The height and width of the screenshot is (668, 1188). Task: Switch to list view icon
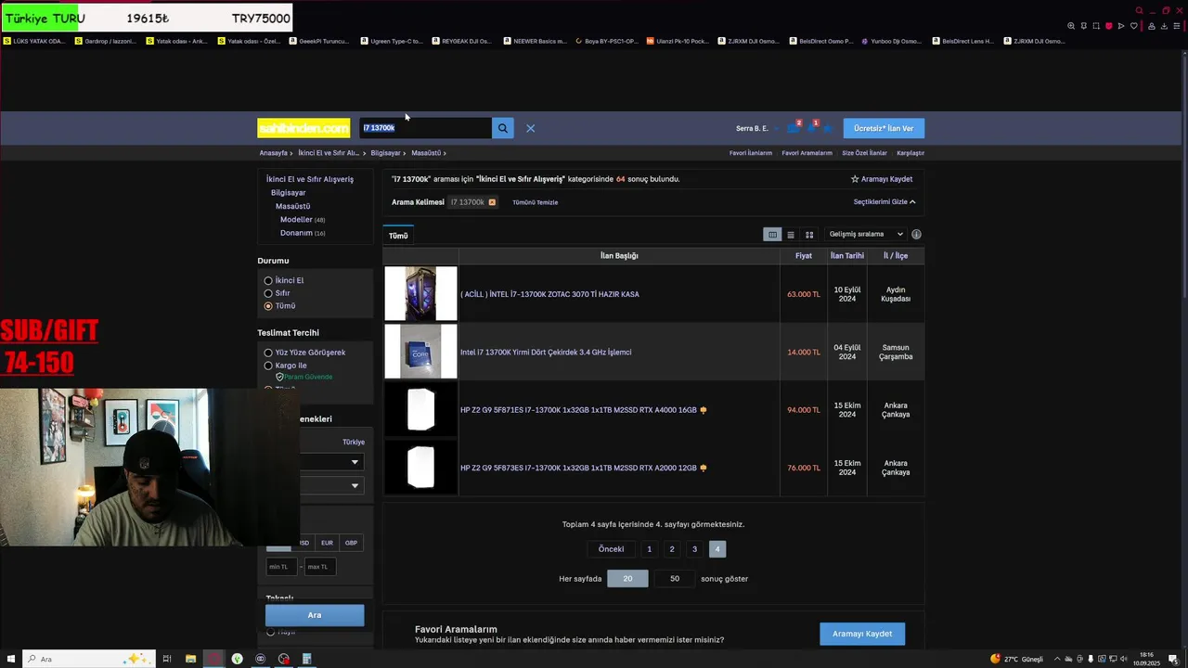(x=791, y=235)
